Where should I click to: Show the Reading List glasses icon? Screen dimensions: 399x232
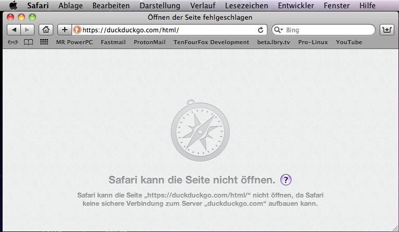click(13, 42)
